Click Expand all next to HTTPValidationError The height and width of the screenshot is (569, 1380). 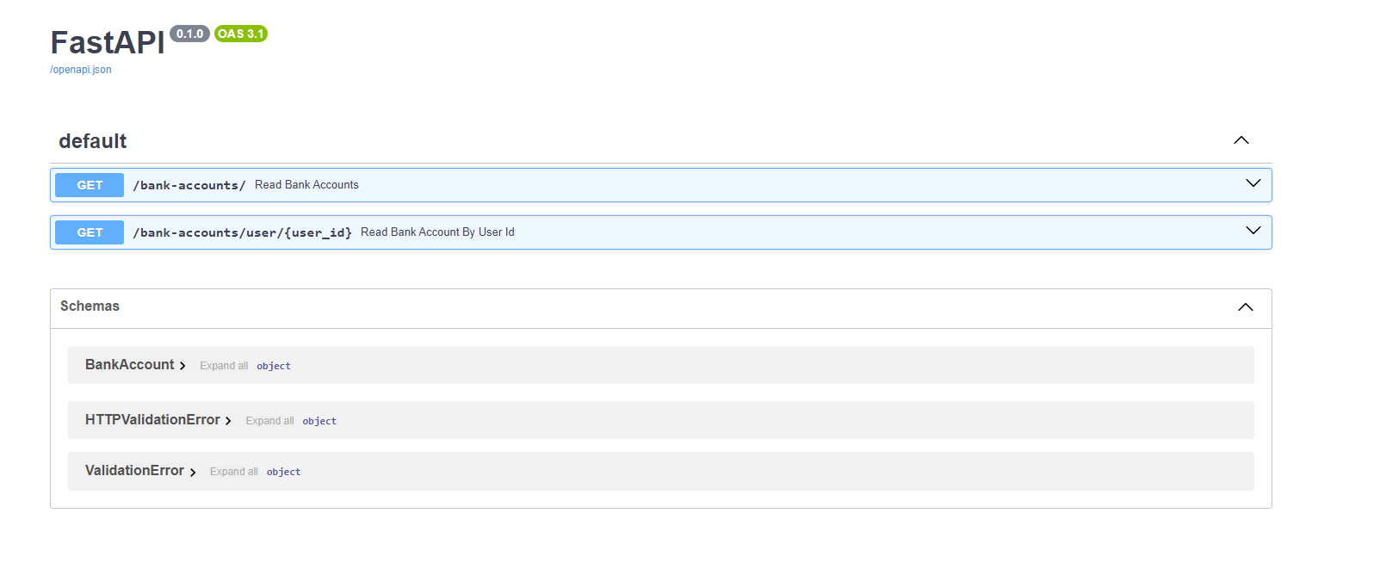[x=269, y=421]
